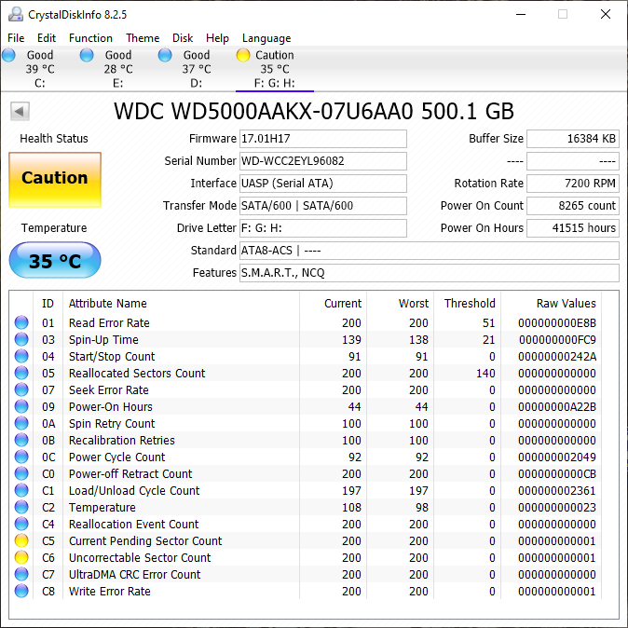628x628 pixels.
Task: Click the Threshold column header
Action: click(x=470, y=303)
